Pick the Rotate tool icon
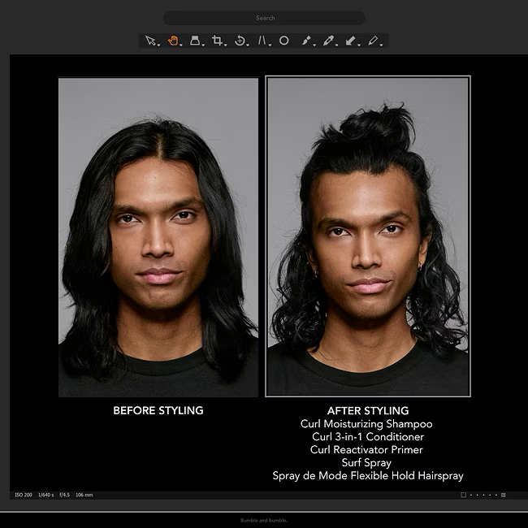This screenshot has width=528, height=528. [240, 41]
